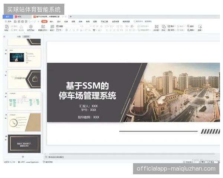Switch to the 幻灯片 (Slides) pane tab
223x178 pixels.
26,37
